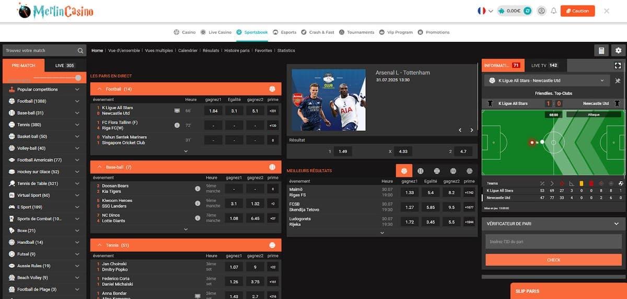The image size is (627, 299).
Task: Click the time filter slider handle
Action: pos(78,77)
